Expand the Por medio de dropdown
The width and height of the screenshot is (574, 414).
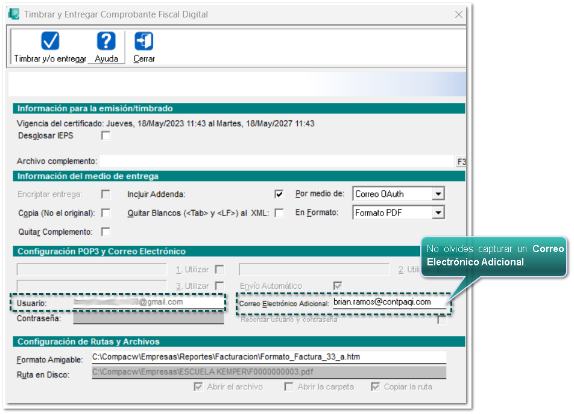(438, 194)
